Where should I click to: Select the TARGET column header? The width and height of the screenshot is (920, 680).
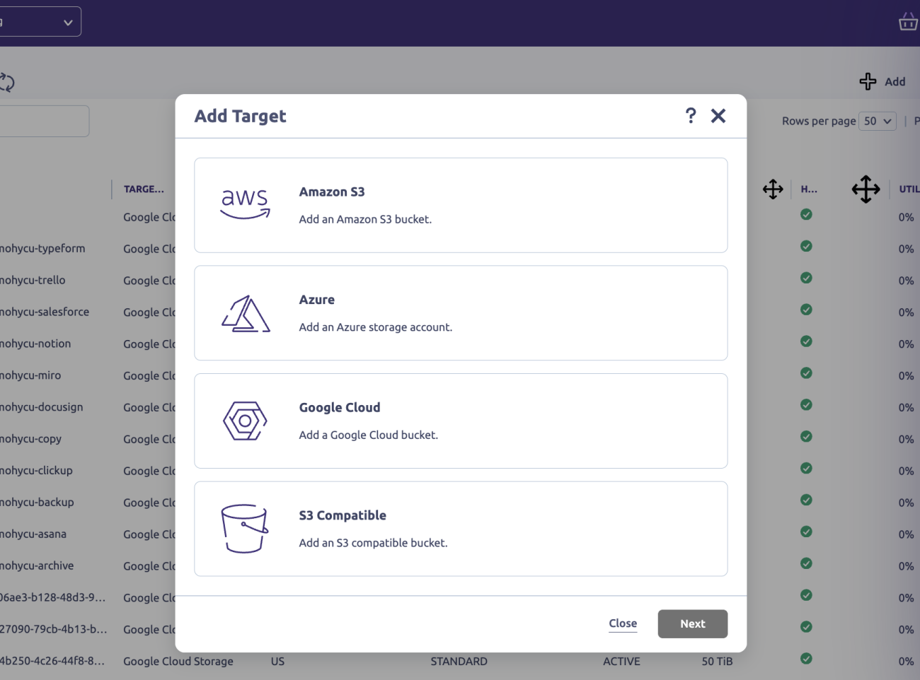[x=144, y=189]
